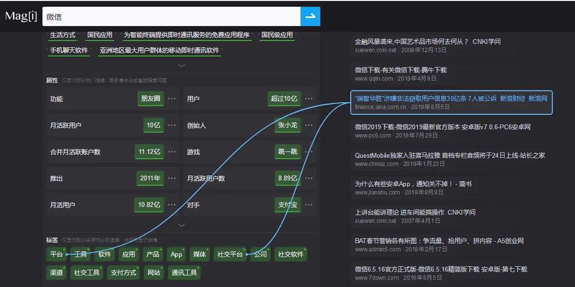Select the 渠道 label tag
The image size is (575, 287).
[56, 273]
